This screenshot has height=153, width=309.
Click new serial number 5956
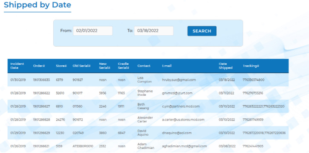pyautogui.click(x=103, y=93)
